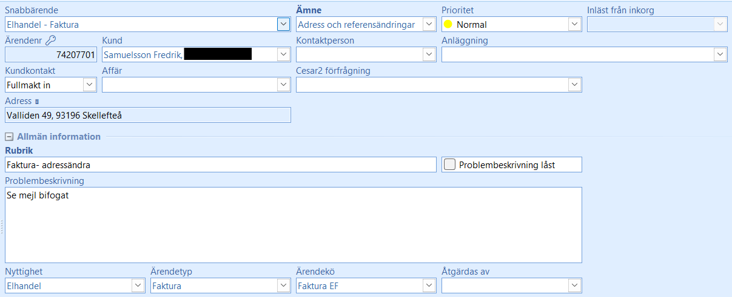Click the small icon beside Adress label
The width and height of the screenshot is (732, 297).
pyautogui.click(x=37, y=102)
